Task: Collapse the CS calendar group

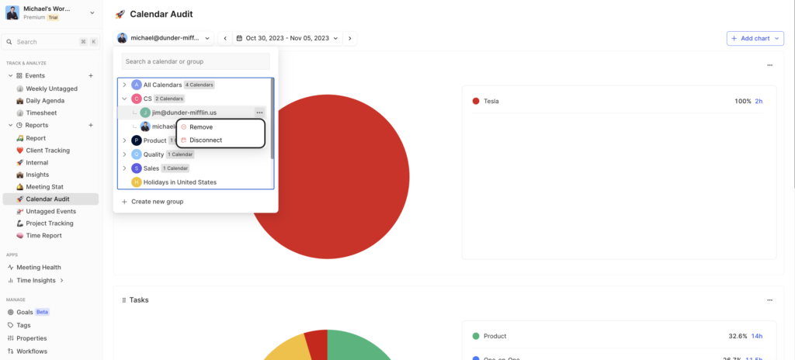Action: pyautogui.click(x=125, y=99)
